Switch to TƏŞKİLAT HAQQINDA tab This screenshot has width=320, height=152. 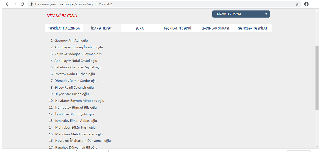(x=64, y=28)
